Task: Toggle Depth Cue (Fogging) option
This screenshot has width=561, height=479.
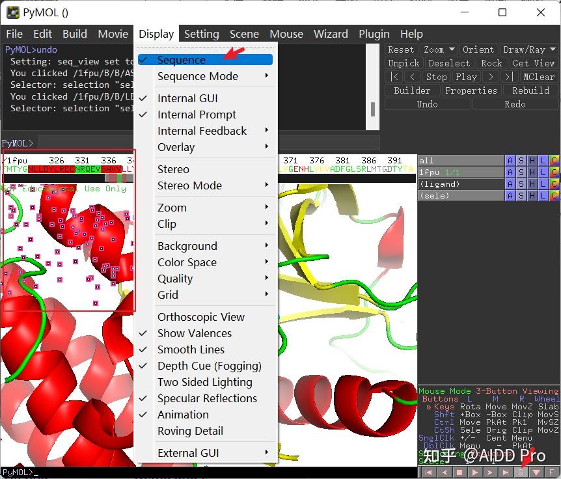Action: tap(209, 366)
